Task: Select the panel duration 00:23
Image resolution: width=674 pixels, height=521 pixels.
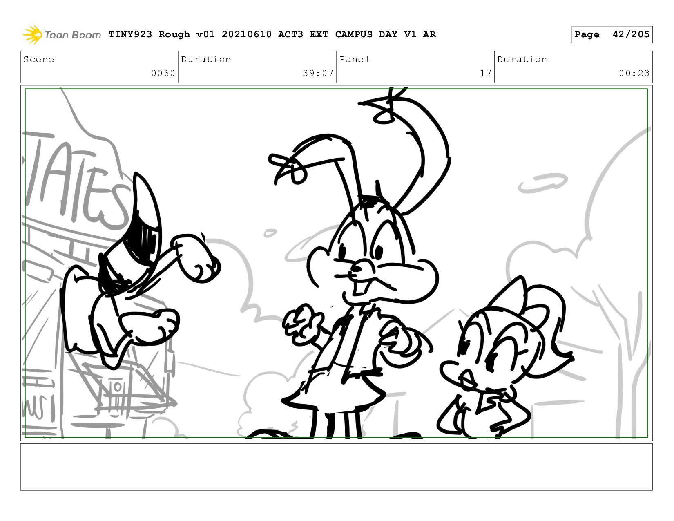Action: [x=634, y=73]
